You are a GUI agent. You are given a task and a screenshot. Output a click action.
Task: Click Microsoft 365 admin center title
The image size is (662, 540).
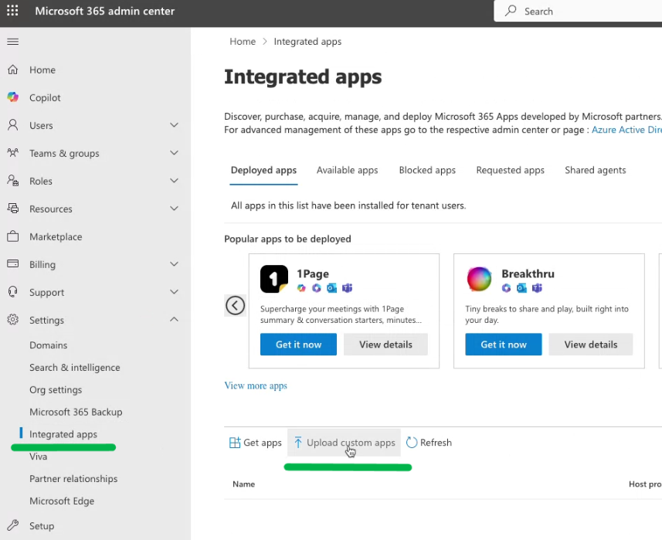pyautogui.click(x=105, y=11)
